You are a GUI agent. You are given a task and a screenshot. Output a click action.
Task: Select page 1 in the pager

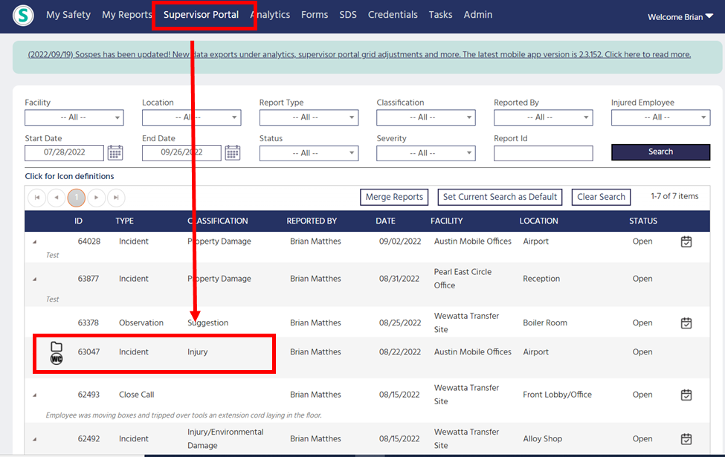click(77, 198)
